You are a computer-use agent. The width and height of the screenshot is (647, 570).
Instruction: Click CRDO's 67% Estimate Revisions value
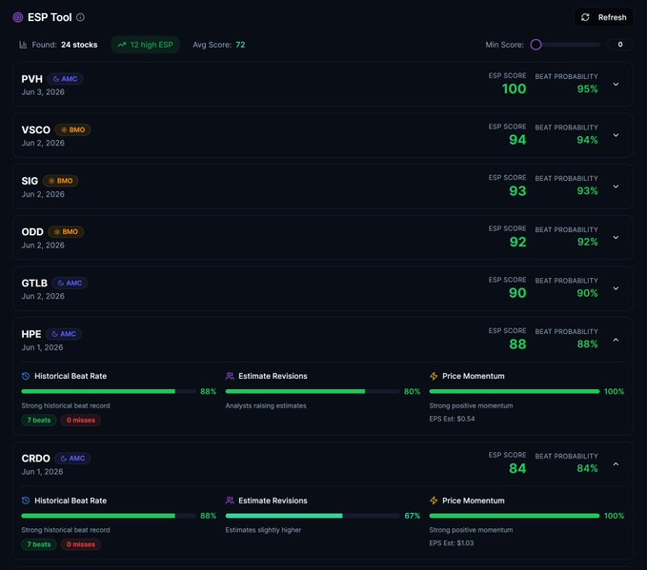click(413, 516)
